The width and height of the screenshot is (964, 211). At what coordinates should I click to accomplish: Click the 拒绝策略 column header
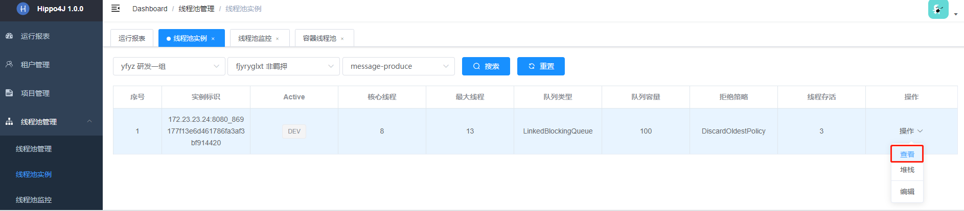click(x=733, y=97)
